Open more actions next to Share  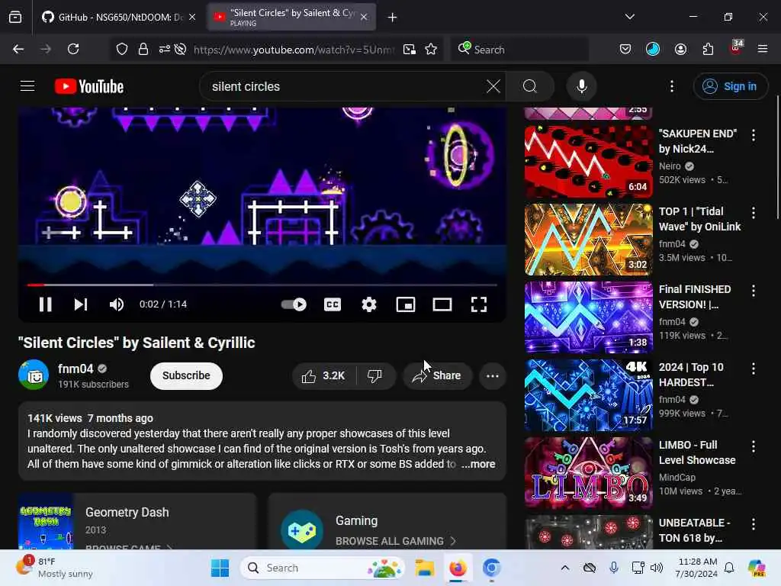[x=493, y=375]
